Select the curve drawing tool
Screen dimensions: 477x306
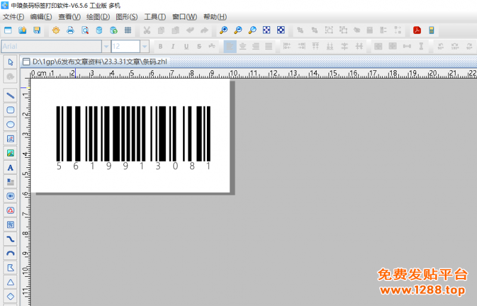pyautogui.click(x=10, y=239)
